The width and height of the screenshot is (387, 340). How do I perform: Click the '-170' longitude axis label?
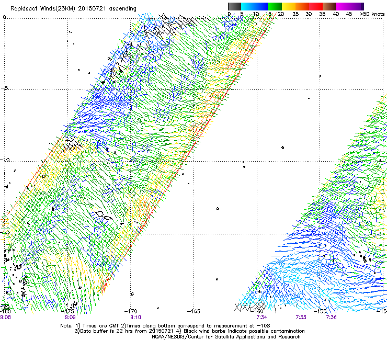(131, 311)
